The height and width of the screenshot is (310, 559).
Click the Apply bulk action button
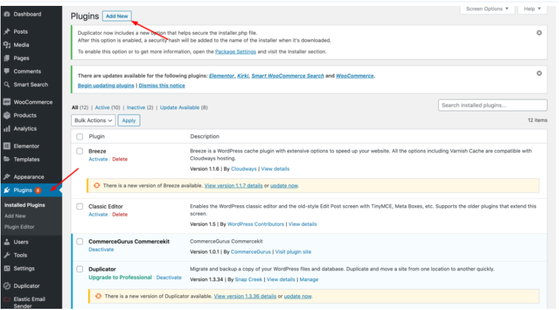click(x=129, y=121)
